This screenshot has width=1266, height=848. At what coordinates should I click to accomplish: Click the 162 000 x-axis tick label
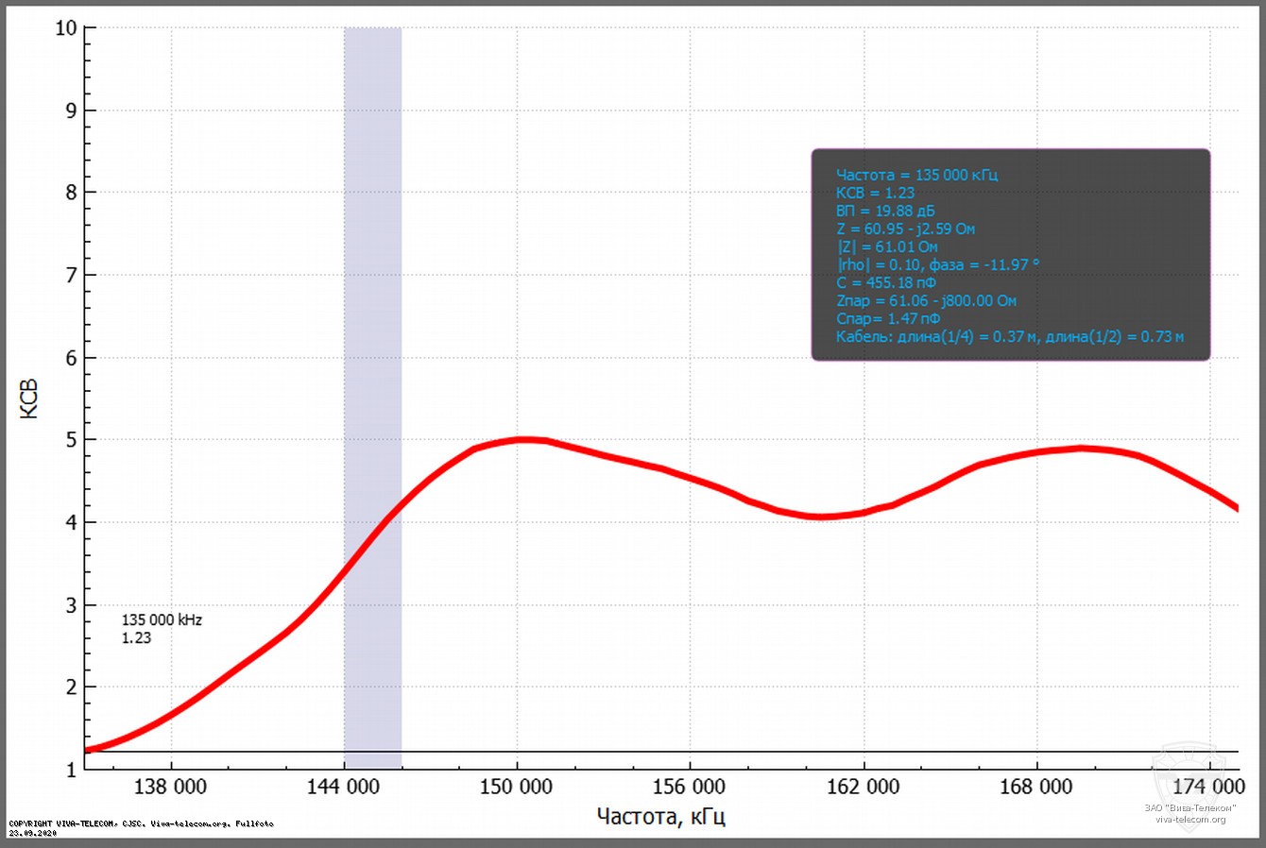point(864,787)
